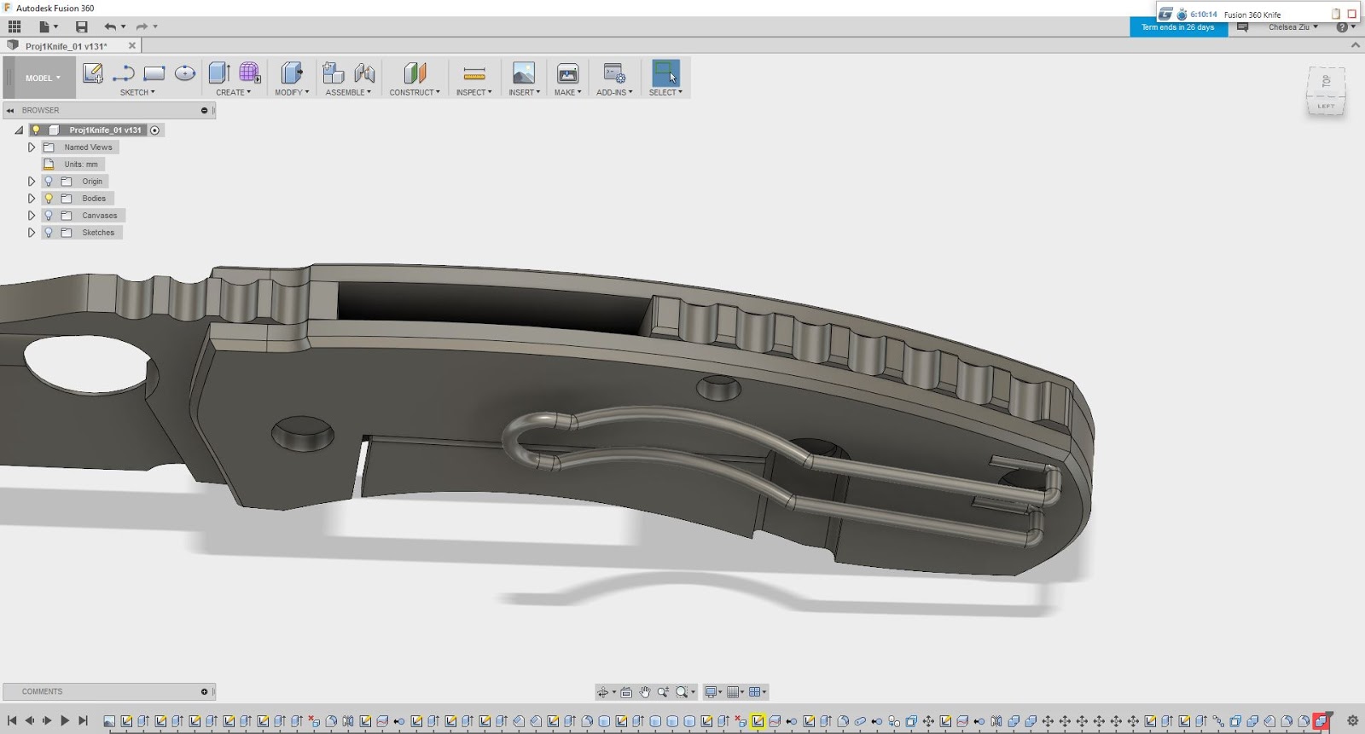Click the Save icon in the top bar
This screenshot has height=734, width=1365.
(x=82, y=26)
